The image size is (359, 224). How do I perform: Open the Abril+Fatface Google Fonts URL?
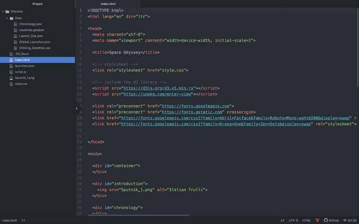click(x=235, y=118)
